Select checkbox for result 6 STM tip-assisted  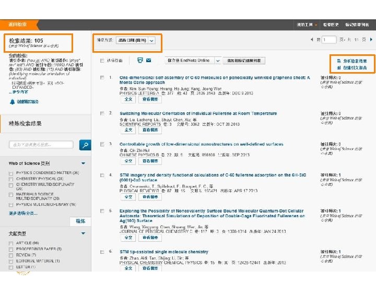pos(102,252)
